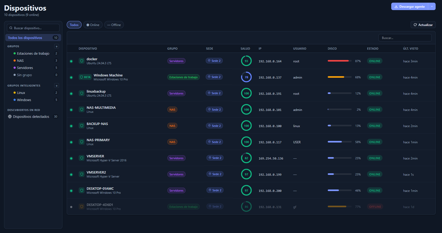Image resolution: width=442 pixels, height=233 pixels.
Task: Click the health ring showing 78
Action: [246, 77]
